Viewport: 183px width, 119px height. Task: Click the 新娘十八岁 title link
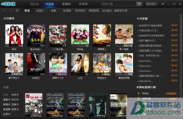(58, 78)
